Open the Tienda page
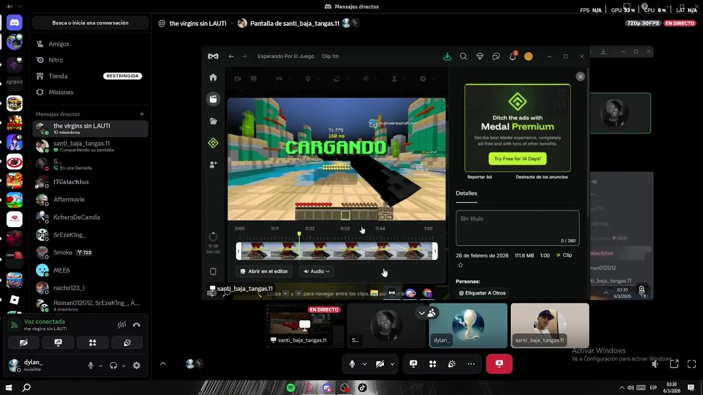The image size is (703, 395). click(91, 76)
